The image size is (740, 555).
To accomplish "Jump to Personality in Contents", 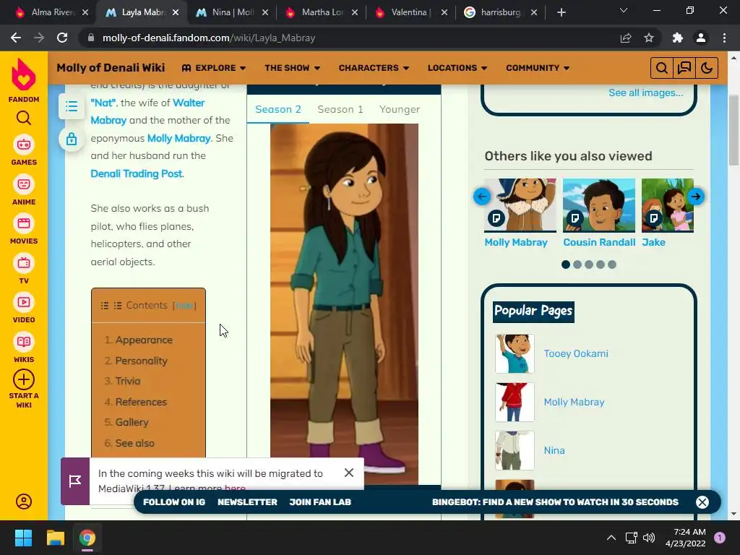I will click(141, 361).
